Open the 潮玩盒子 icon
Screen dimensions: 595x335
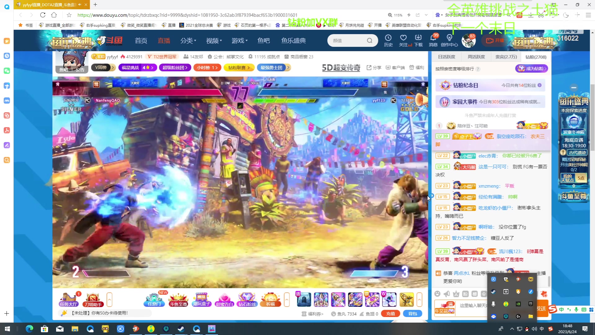[x=201, y=300]
